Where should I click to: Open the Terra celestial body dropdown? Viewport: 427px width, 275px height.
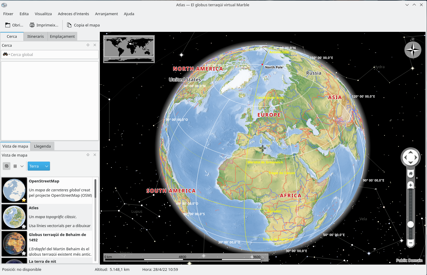click(39, 166)
